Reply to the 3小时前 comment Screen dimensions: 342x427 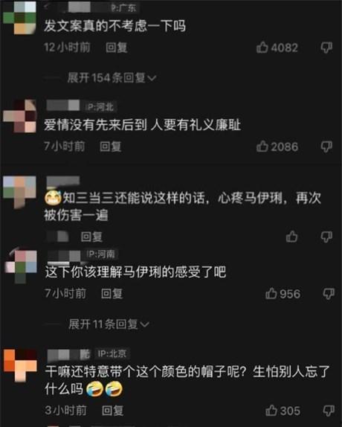(x=112, y=411)
